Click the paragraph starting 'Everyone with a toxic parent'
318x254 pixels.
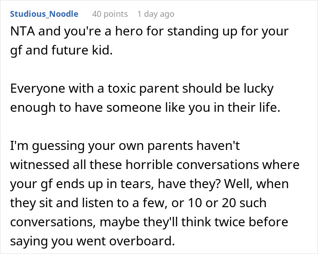(x=145, y=98)
